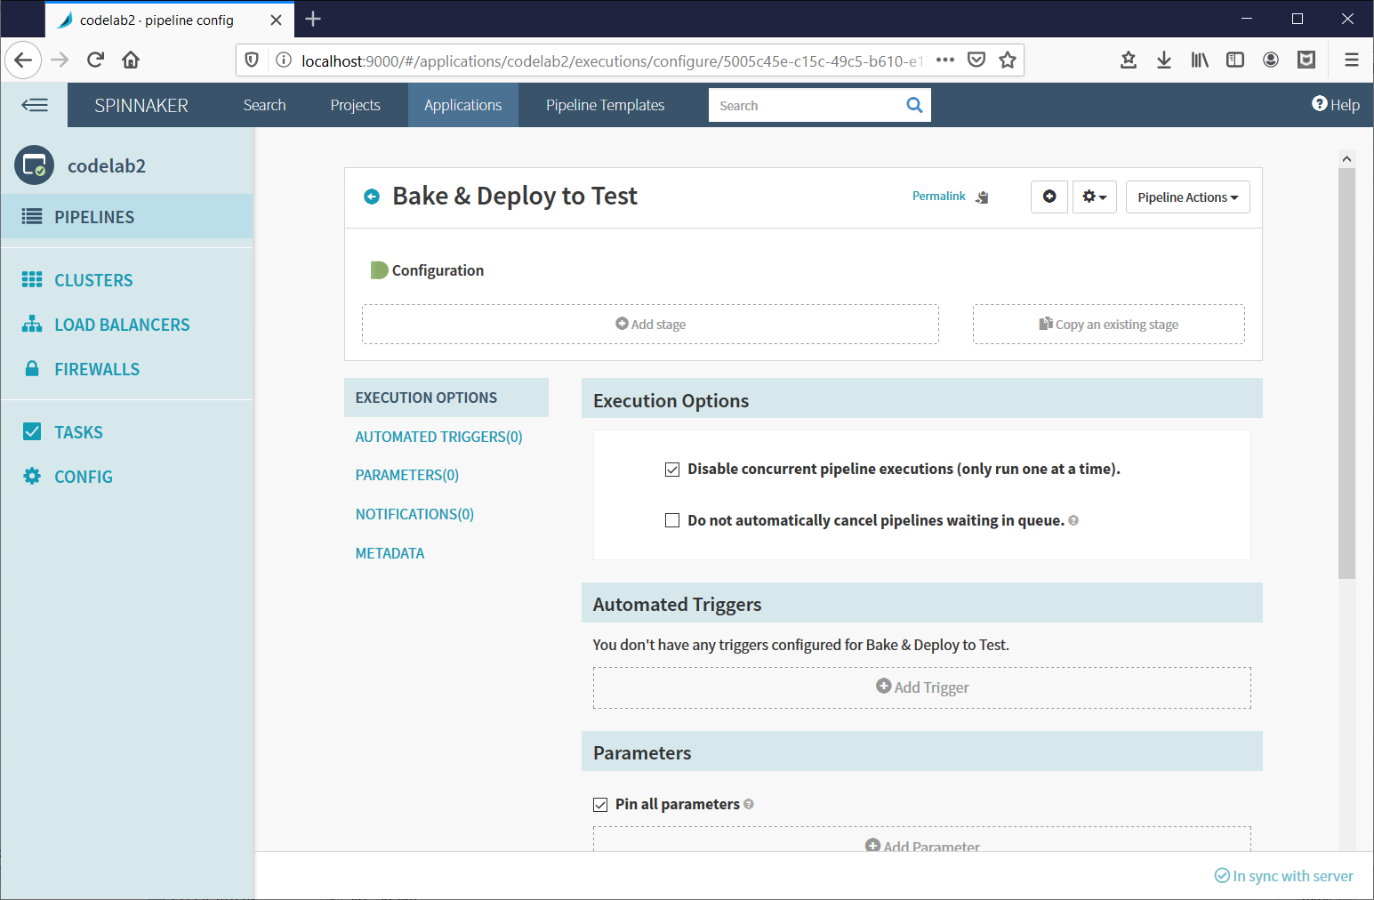The height and width of the screenshot is (900, 1374).
Task: Open the Pipeline Actions dropdown
Action: (x=1187, y=197)
